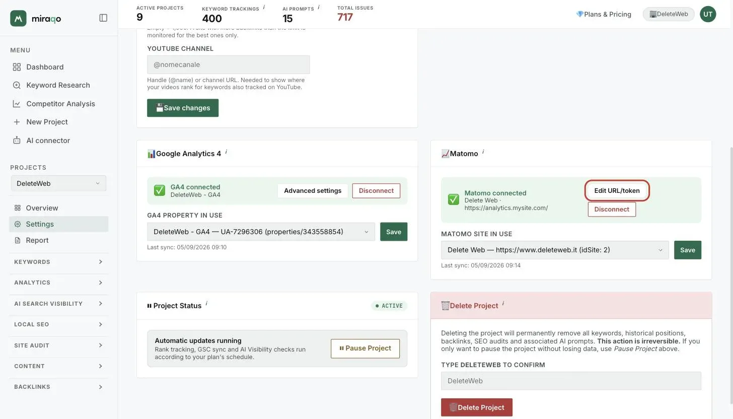
Task: Go to Dashboard in the menu
Action: 45,67
